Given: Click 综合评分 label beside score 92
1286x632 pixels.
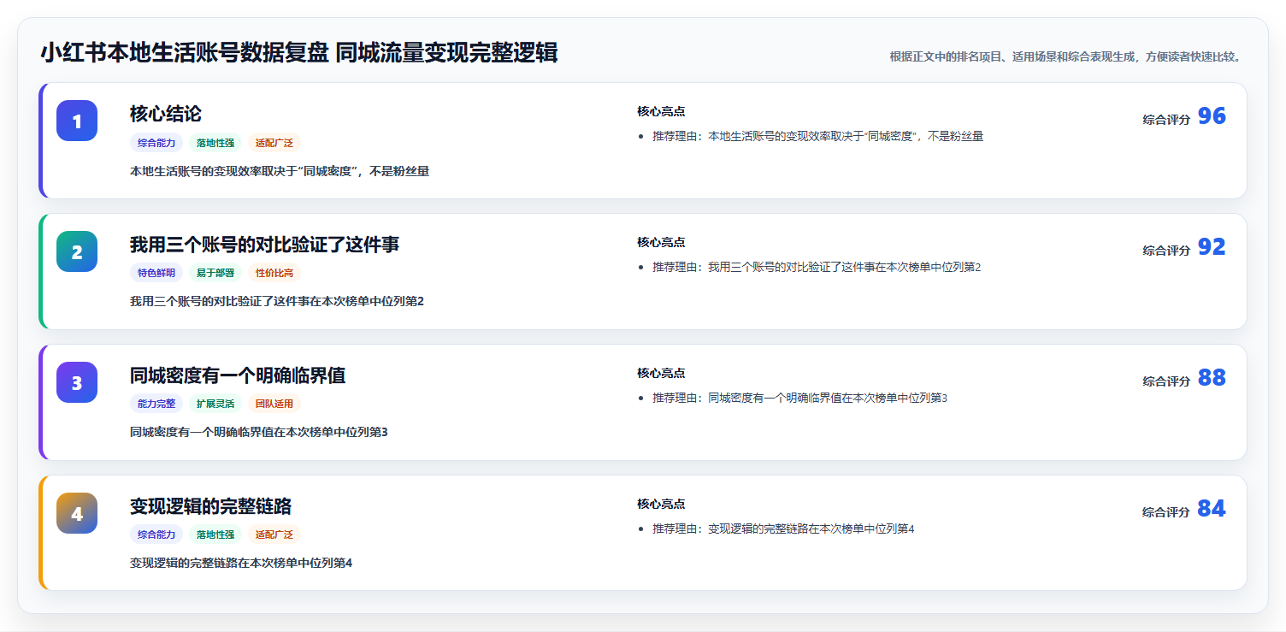Looking at the screenshot, I should 1166,251.
